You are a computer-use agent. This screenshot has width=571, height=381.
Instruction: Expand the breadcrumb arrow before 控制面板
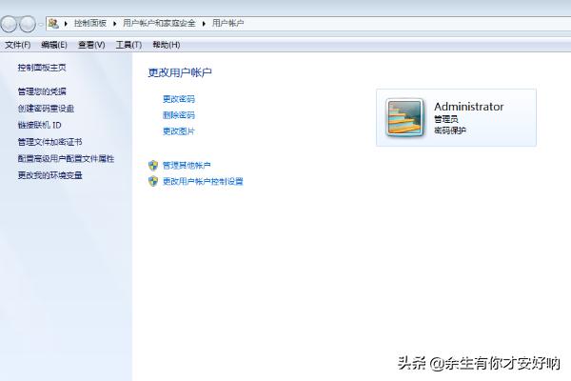coord(66,22)
